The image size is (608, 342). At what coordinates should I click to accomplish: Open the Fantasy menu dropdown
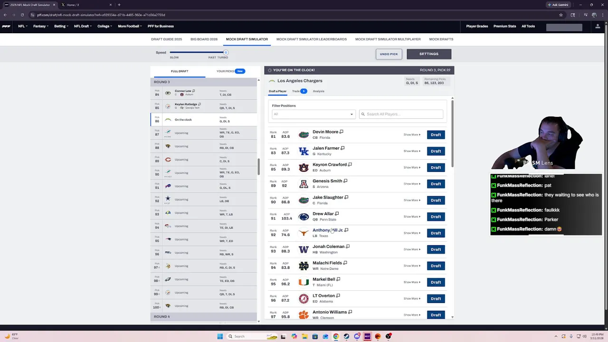point(41,26)
